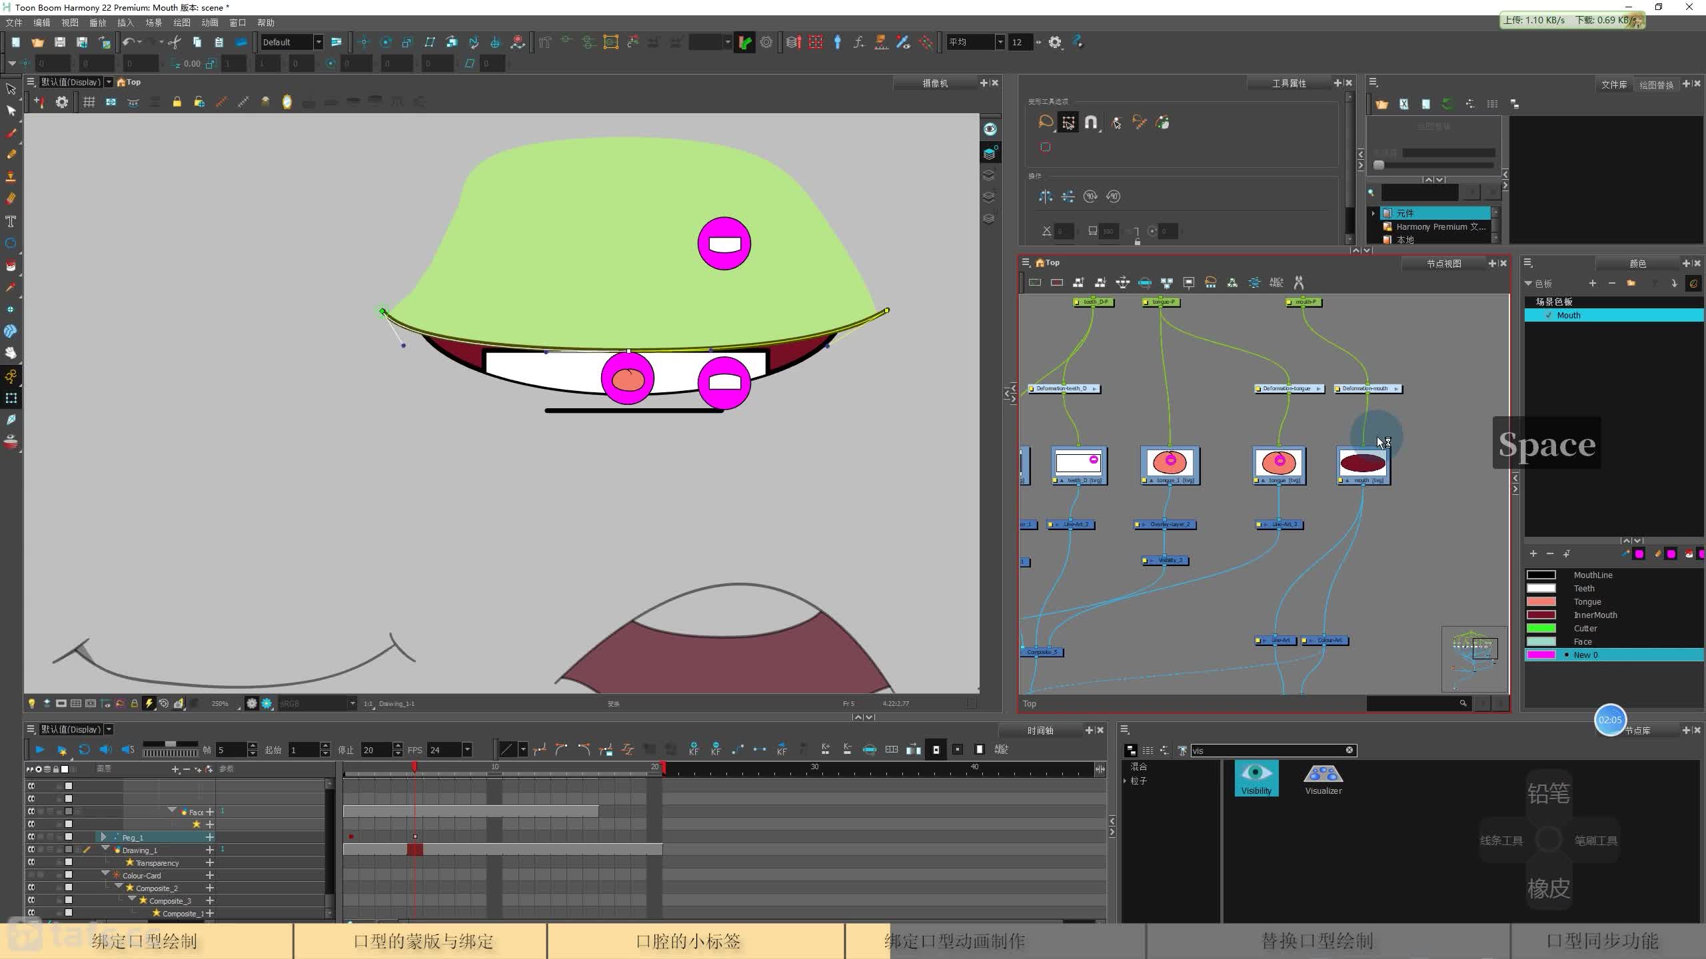Click the Open scene folder icon
1706x959 pixels.
pos(37,42)
